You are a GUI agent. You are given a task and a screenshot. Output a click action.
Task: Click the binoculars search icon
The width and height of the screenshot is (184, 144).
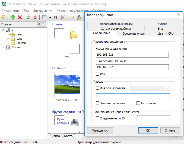click(56, 17)
